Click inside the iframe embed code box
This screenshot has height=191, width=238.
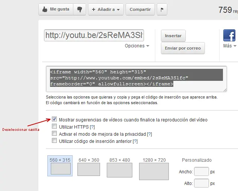pyautogui.click(x=136, y=79)
